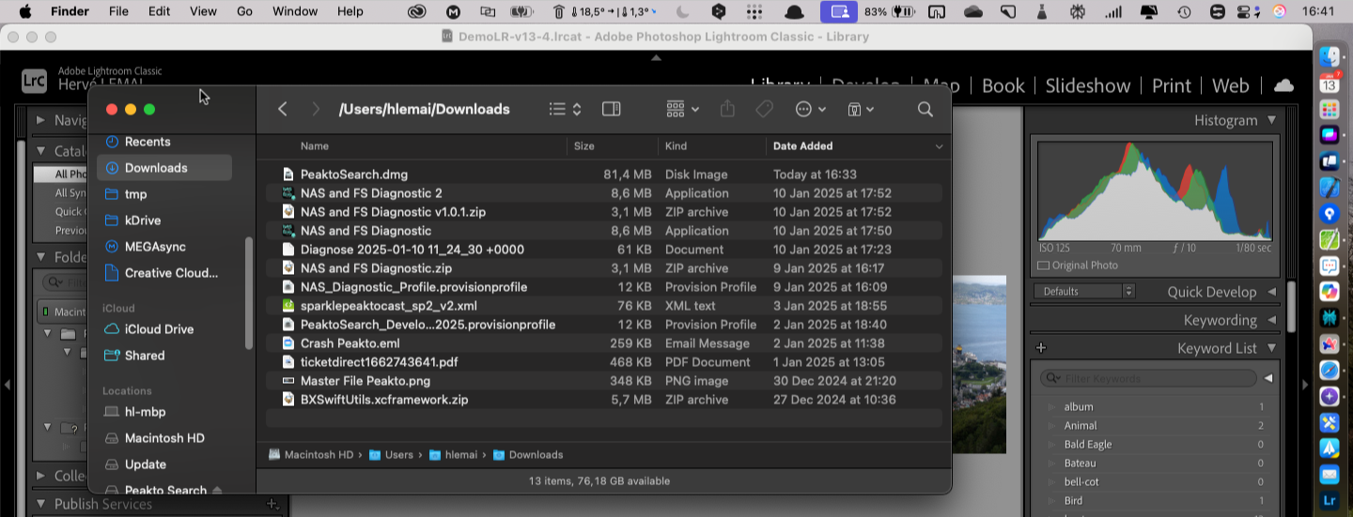Eject Peakto Search volume
The image size is (1353, 517).
tap(218, 491)
